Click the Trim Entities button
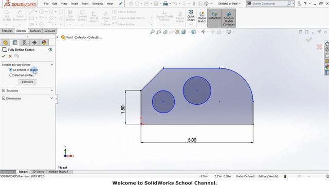The height and width of the screenshot is (185, 329). click(70, 16)
